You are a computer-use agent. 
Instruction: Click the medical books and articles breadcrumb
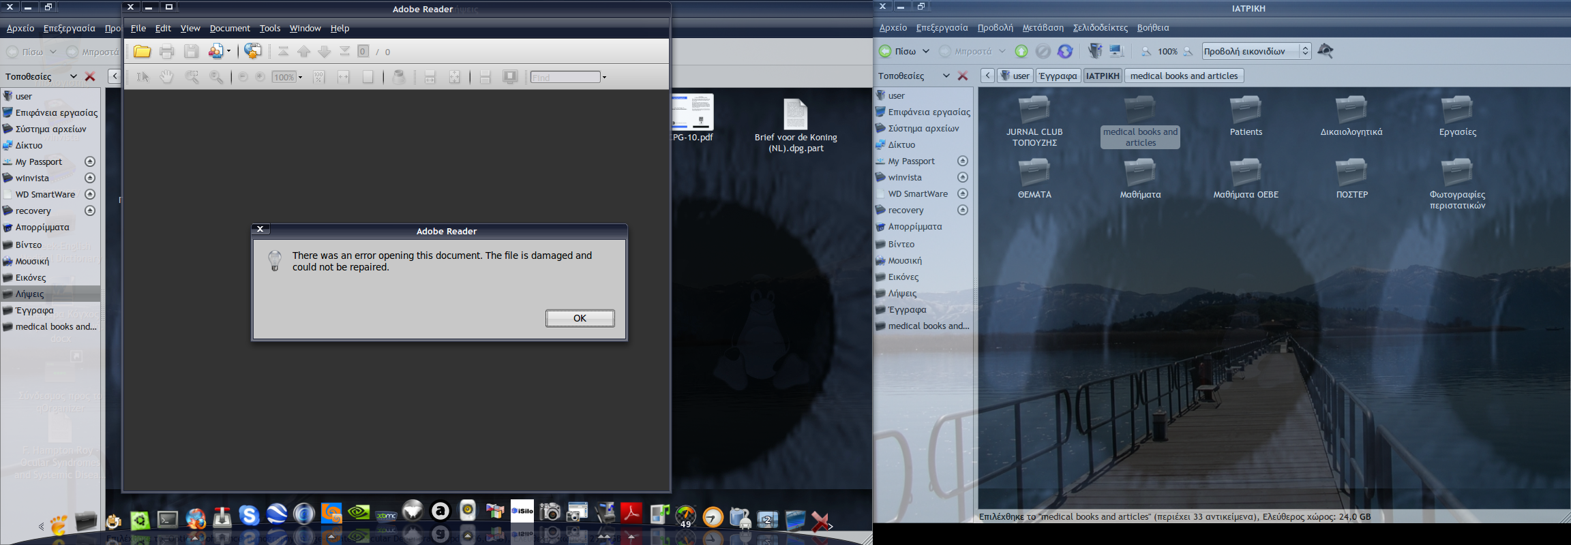point(1184,76)
